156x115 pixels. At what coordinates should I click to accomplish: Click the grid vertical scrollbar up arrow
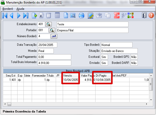[151, 76]
